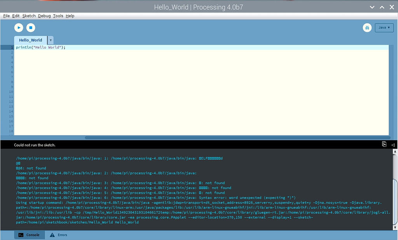398x240 pixels.
Task: Run the Hello_World sketch
Action: click(19, 27)
